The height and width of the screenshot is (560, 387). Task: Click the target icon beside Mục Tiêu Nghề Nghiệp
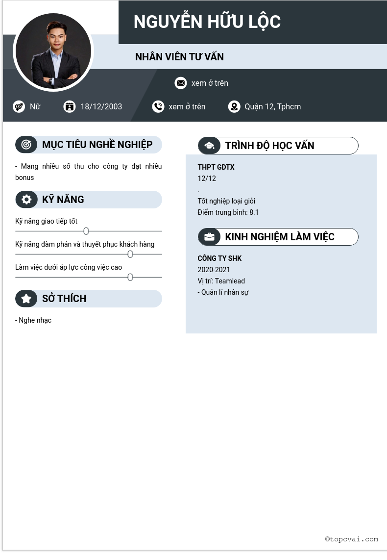point(26,145)
